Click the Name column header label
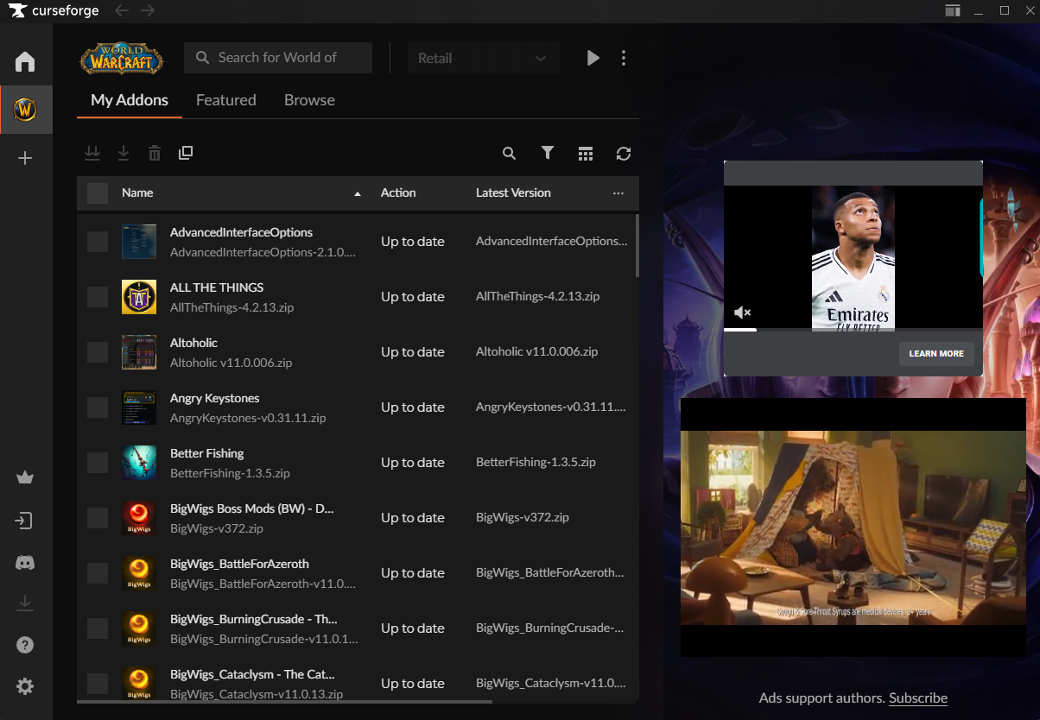This screenshot has height=720, width=1040. point(137,193)
